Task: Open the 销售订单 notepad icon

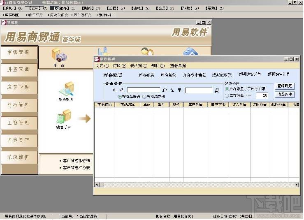Action: click(64, 116)
